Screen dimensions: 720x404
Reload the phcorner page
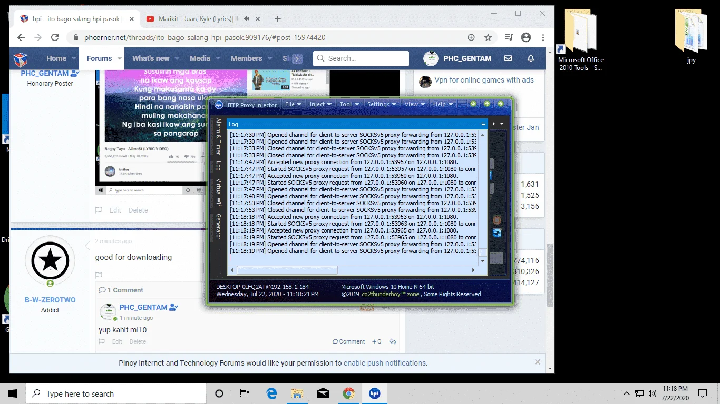pyautogui.click(x=55, y=37)
